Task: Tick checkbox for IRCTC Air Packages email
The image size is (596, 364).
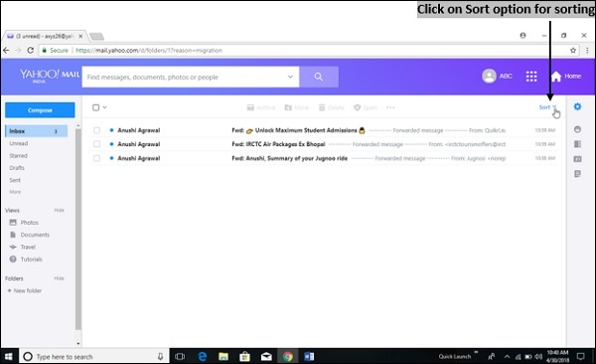Action: [97, 144]
